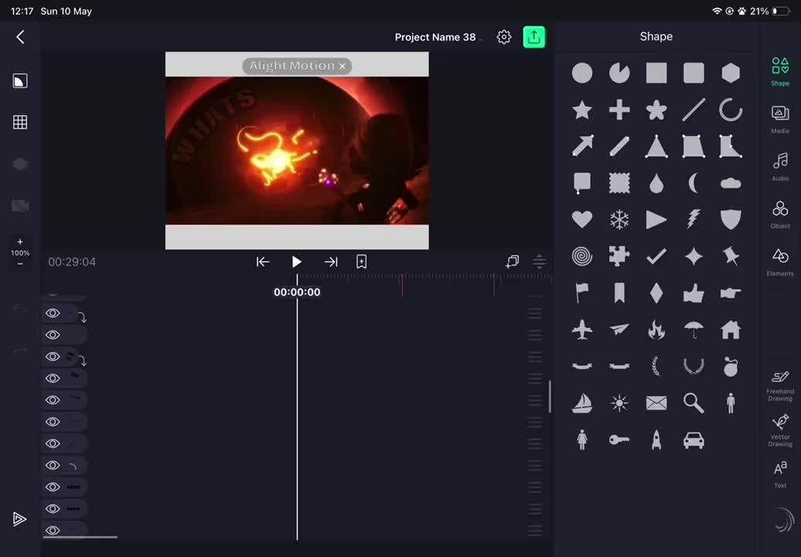801x557 pixels.
Task: Select Freehand Drawing tool
Action: tap(779, 386)
